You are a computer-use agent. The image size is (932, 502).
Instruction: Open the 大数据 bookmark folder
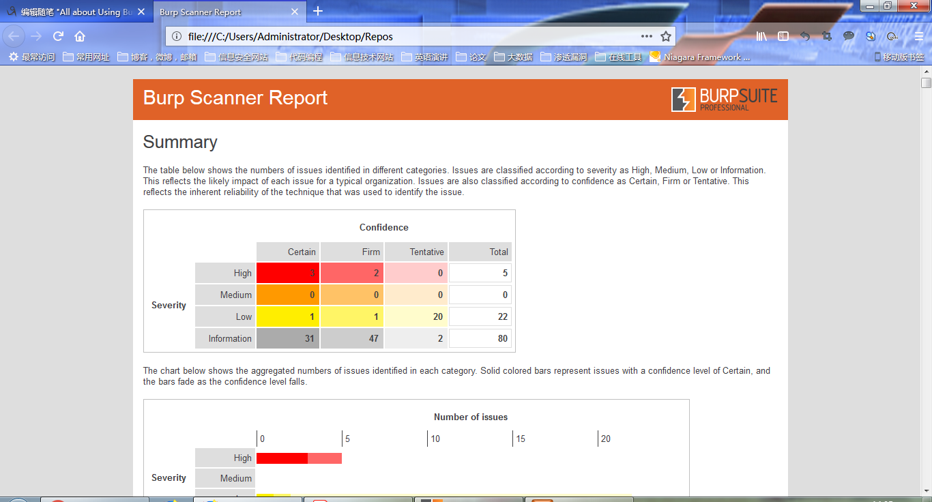(x=513, y=57)
